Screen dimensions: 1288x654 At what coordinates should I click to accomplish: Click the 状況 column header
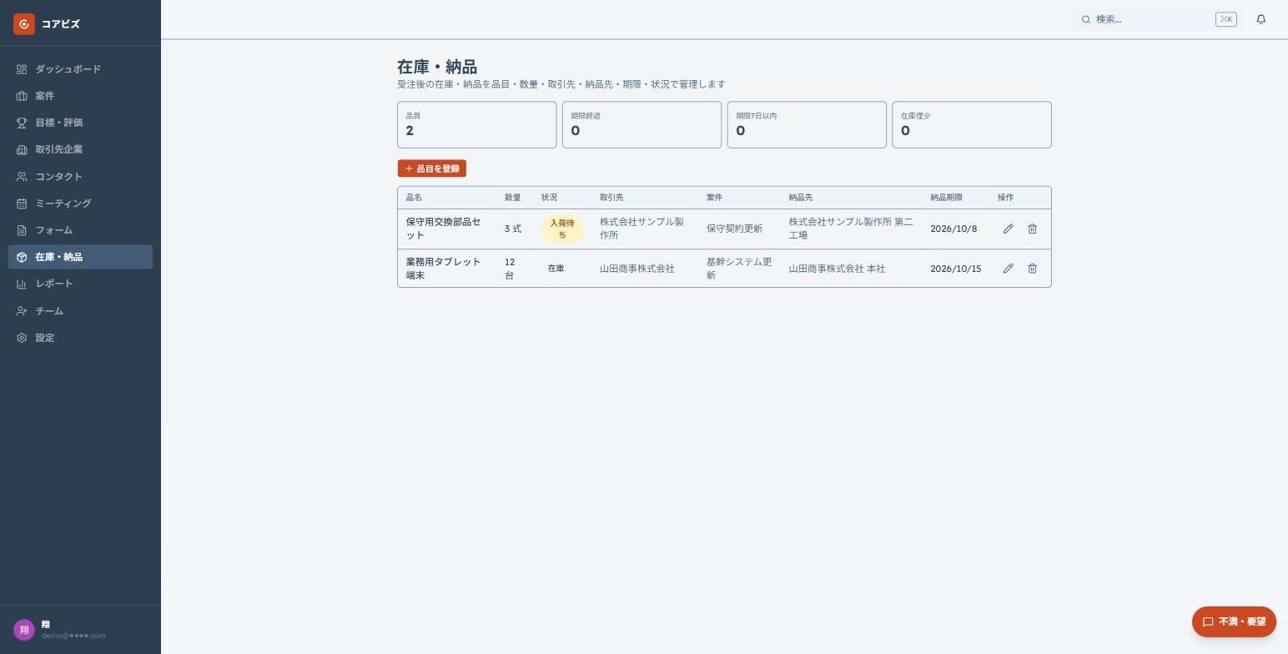549,198
